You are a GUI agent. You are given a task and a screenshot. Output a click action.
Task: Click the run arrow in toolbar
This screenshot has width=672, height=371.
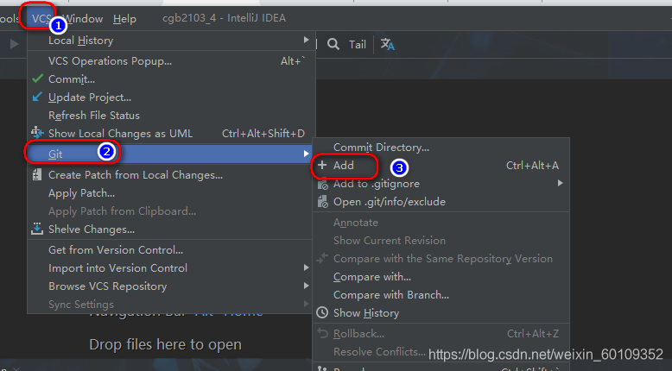click(x=14, y=44)
